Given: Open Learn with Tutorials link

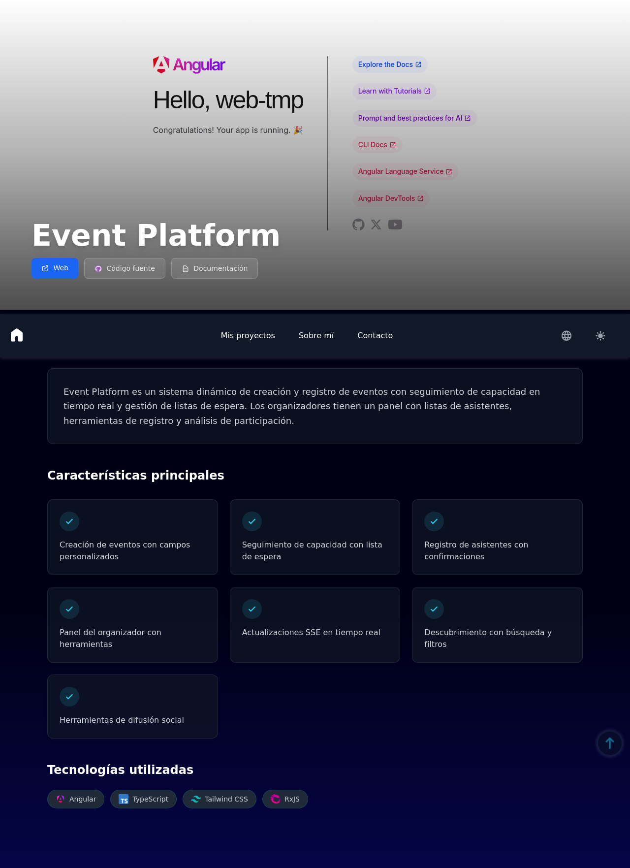Looking at the screenshot, I should click(394, 91).
